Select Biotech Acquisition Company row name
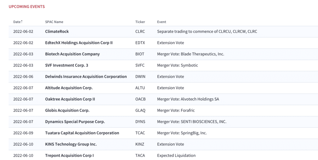Image resolution: width=318 pixels, height=160 pixels. (72, 54)
